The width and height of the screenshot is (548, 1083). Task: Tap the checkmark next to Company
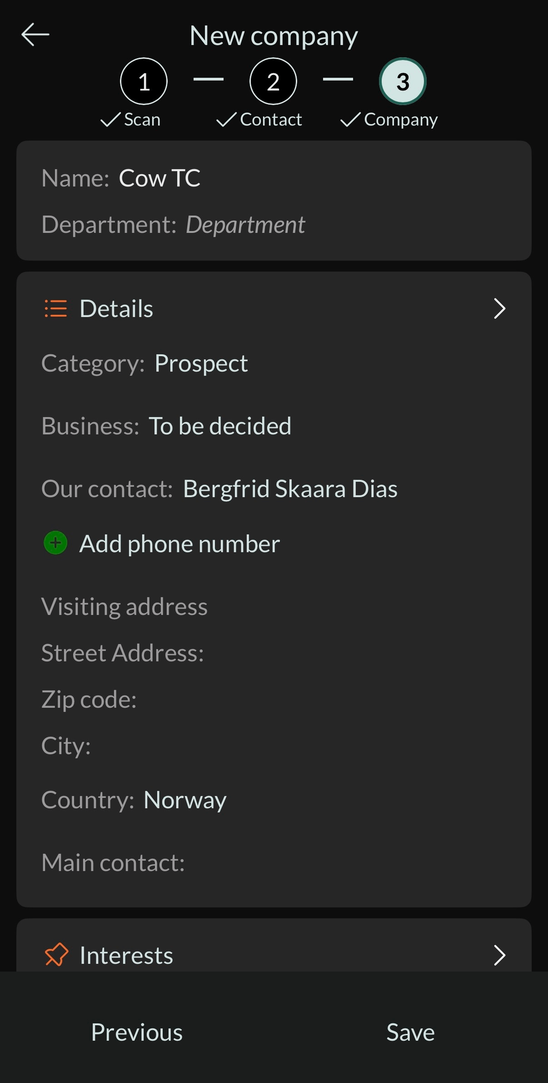(350, 119)
